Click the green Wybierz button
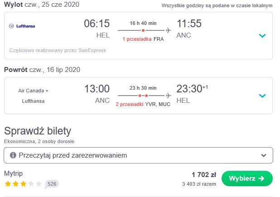 tap(247, 178)
